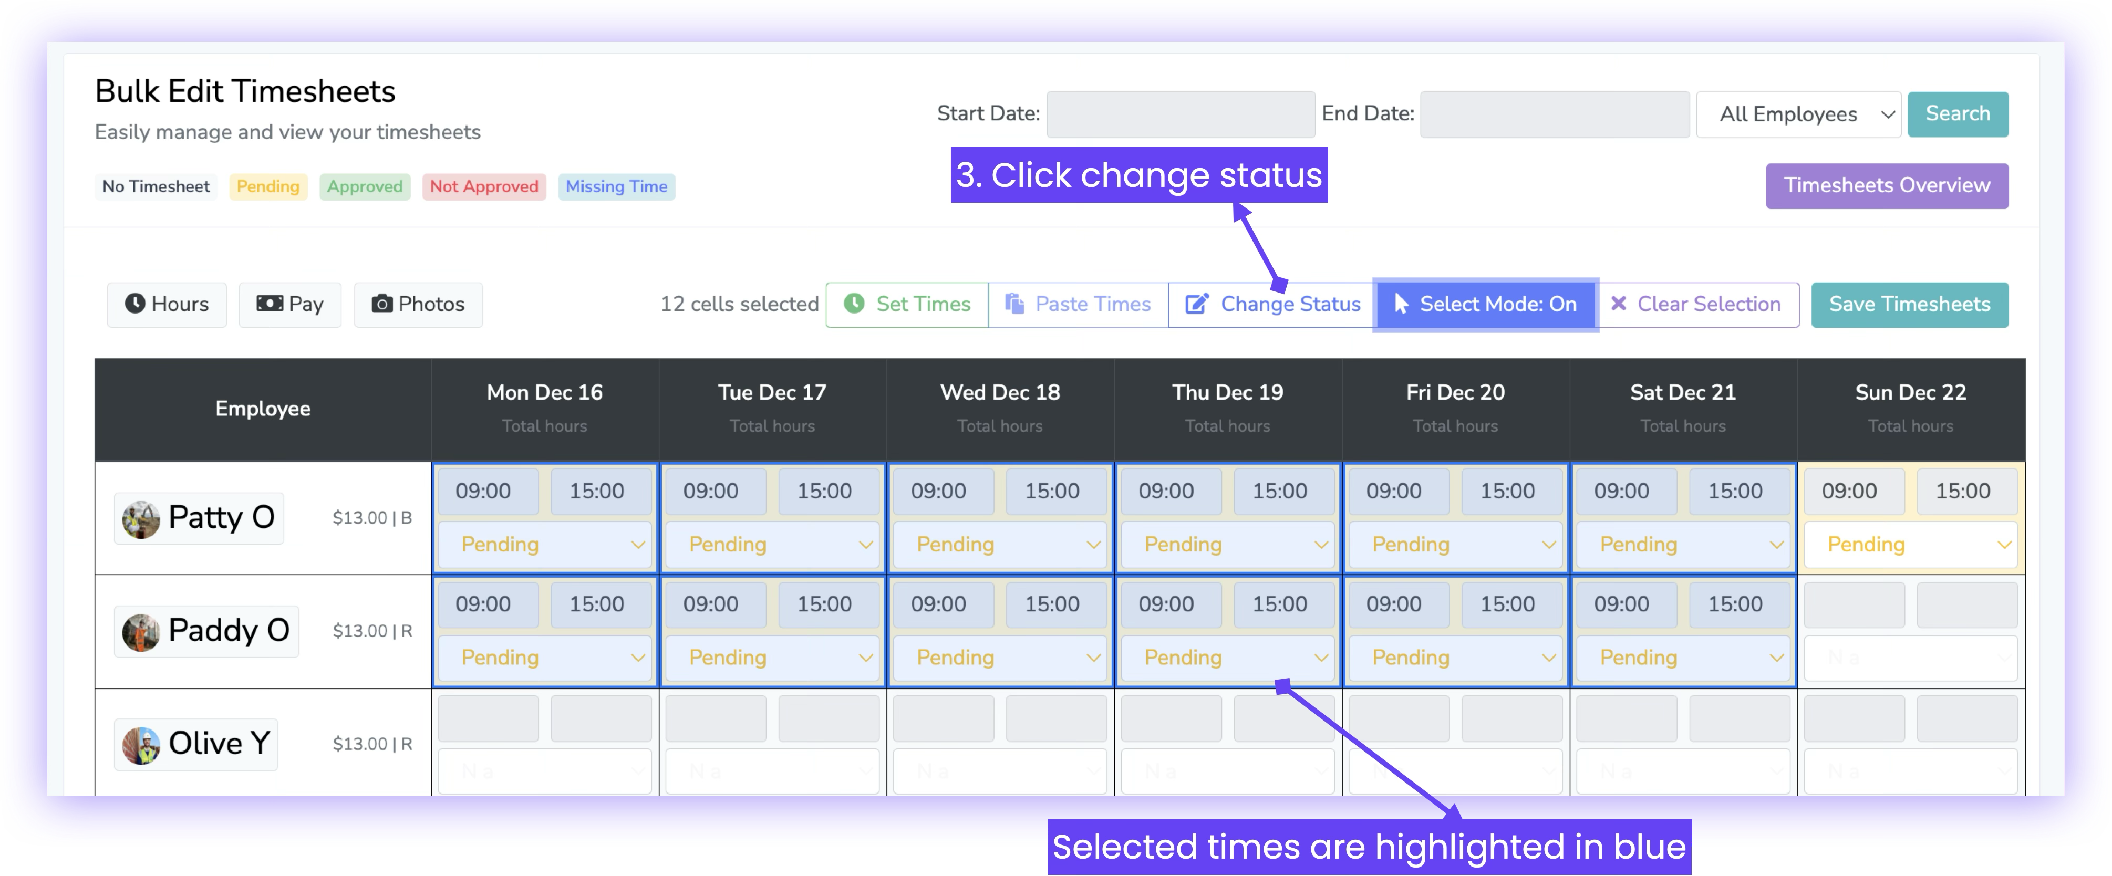Open the All Employees dropdown

pos(1797,114)
